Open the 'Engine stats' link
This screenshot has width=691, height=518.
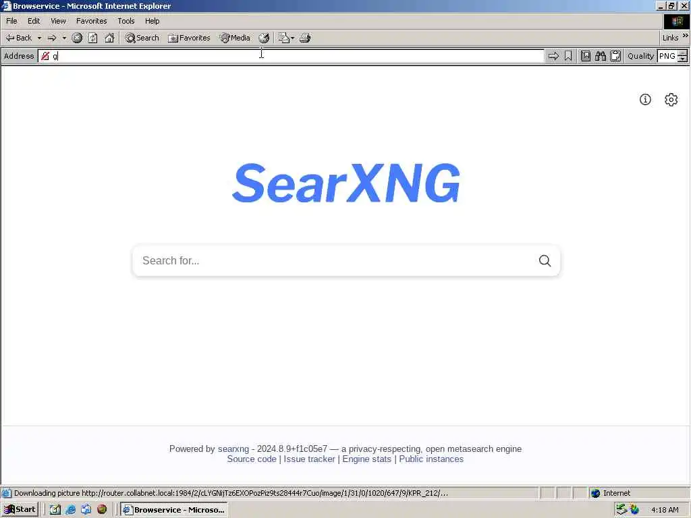tap(366, 459)
